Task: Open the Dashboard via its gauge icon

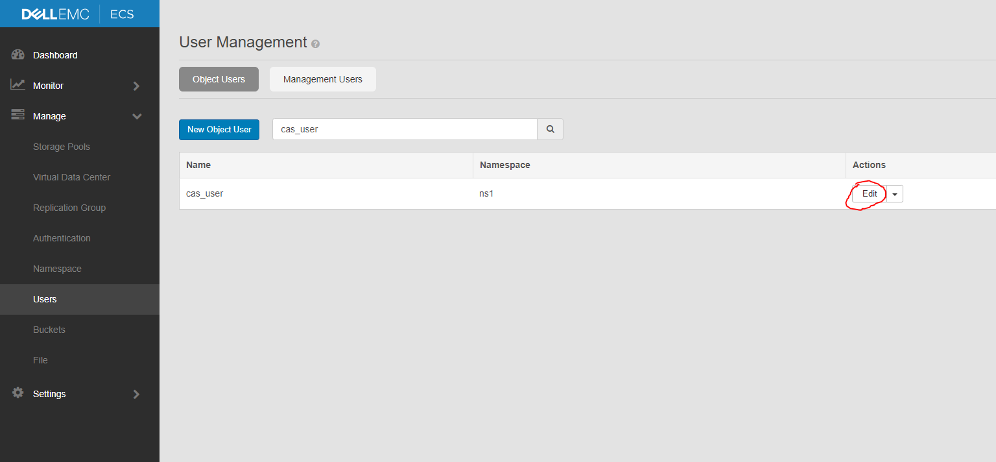Action: click(x=18, y=55)
